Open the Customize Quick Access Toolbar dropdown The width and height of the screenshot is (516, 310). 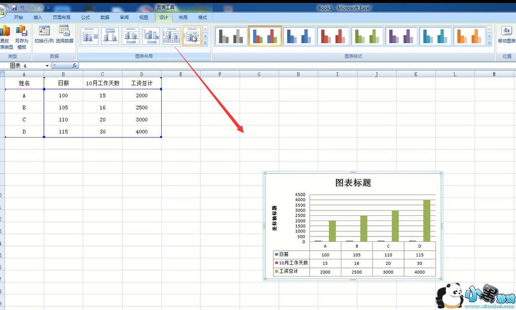coord(48,8)
